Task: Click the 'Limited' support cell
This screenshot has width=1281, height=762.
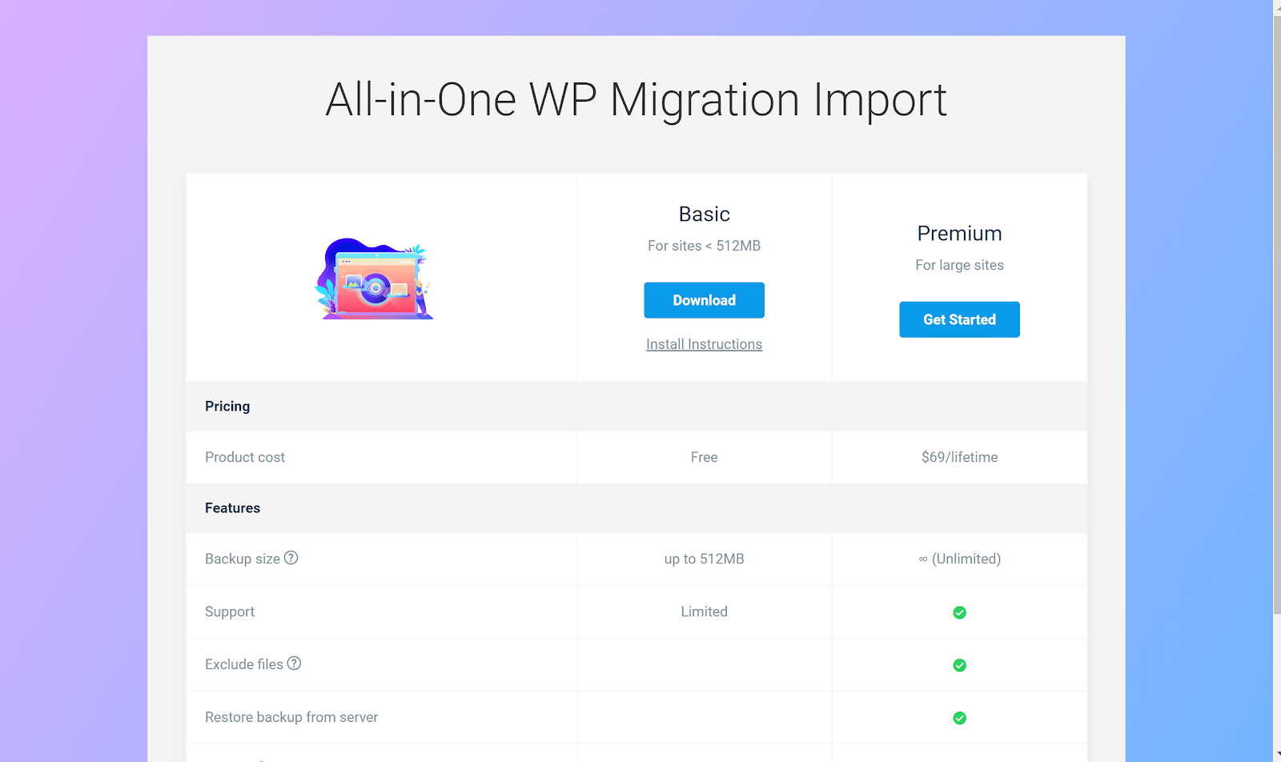Action: [705, 612]
